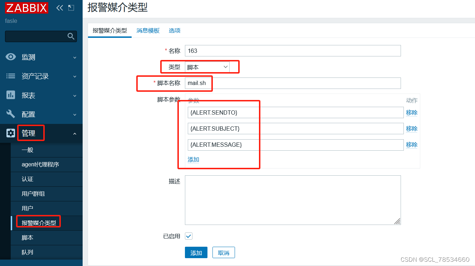Collapse the 管理 submenu chevron
The image size is (475, 266).
click(74, 133)
